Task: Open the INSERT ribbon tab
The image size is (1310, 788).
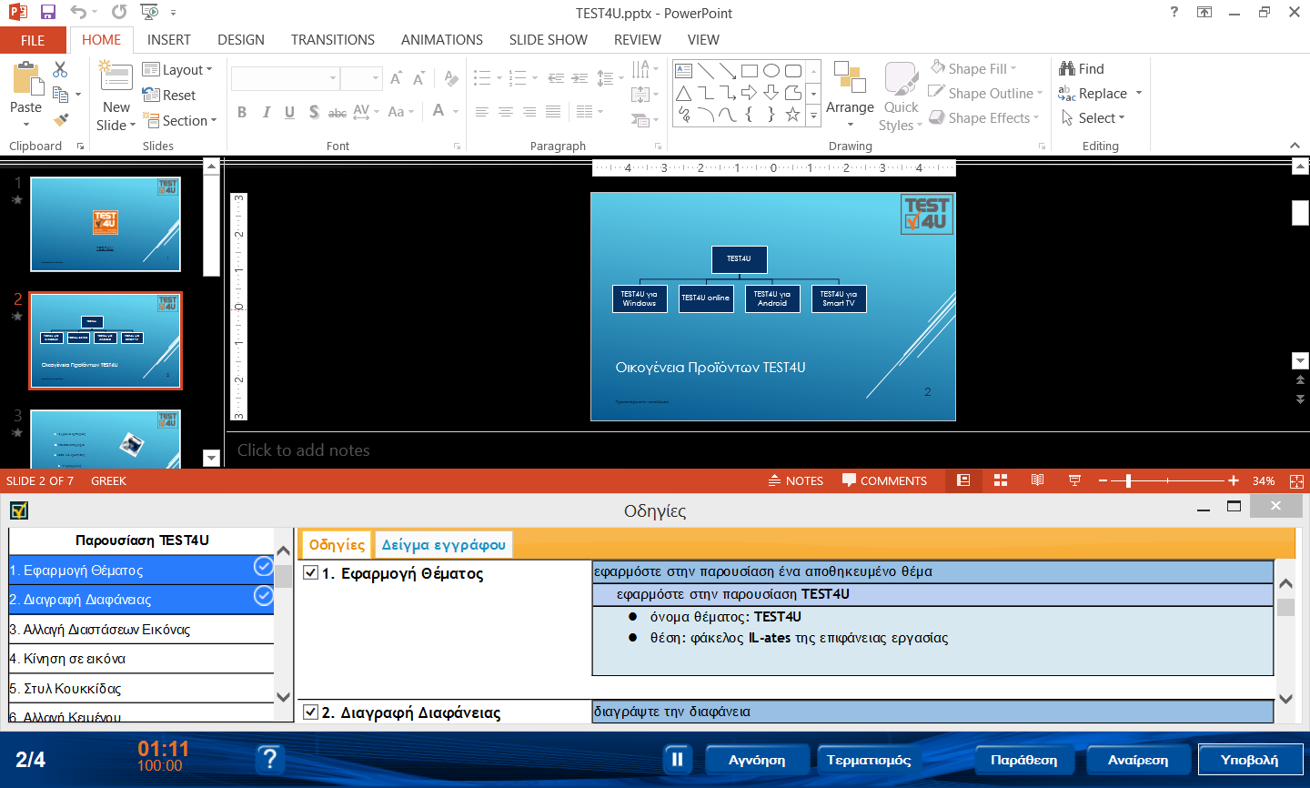Action: point(169,40)
